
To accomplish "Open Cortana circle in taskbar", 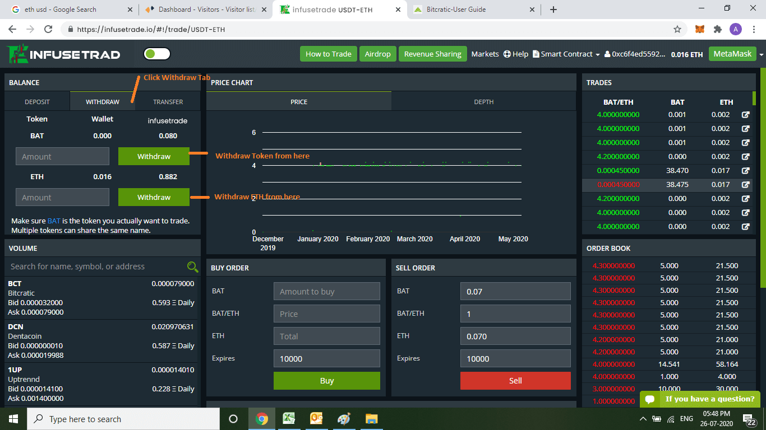I will pyautogui.click(x=233, y=419).
